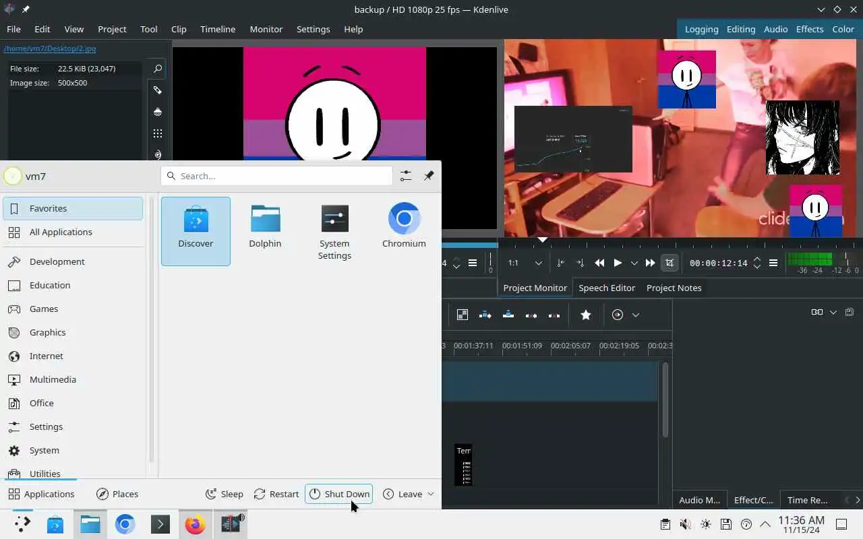
Task: Open the Timeline menu
Action: tap(218, 29)
